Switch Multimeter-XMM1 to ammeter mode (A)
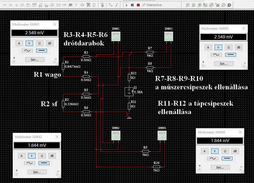This screenshot has height=183, width=254. pos(19,43)
